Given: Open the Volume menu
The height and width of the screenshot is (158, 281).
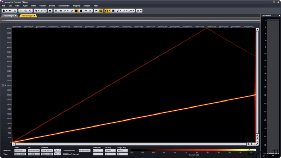Looking at the screenshot, I should tap(42, 6).
